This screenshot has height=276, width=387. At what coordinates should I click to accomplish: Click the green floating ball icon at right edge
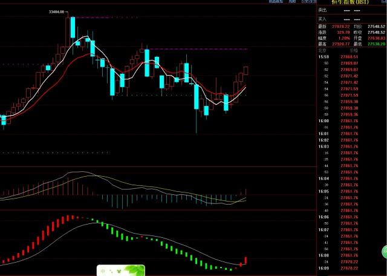[383, 250]
